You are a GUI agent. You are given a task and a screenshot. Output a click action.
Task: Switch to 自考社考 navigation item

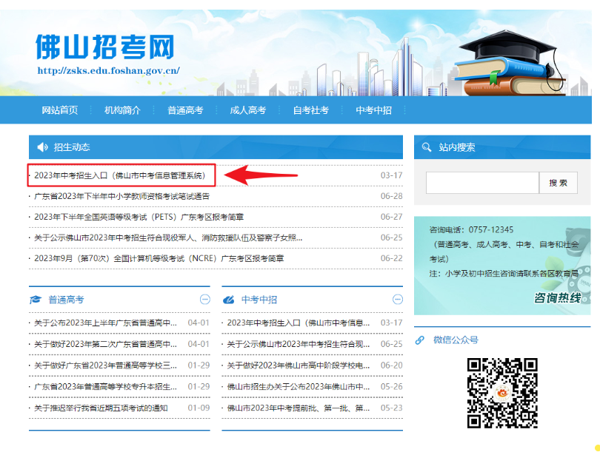pyautogui.click(x=311, y=110)
